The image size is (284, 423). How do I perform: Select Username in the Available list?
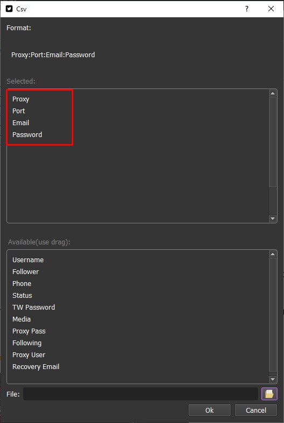pos(28,260)
